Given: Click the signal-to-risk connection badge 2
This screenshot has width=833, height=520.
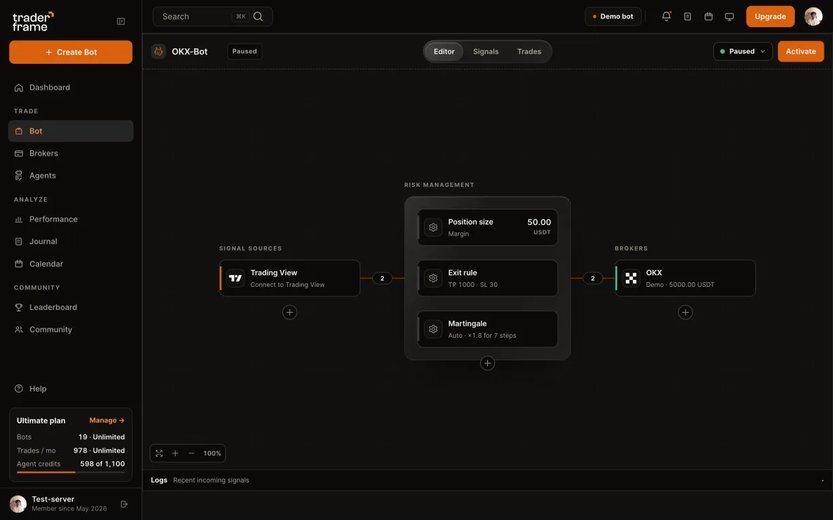Looking at the screenshot, I should coord(382,278).
